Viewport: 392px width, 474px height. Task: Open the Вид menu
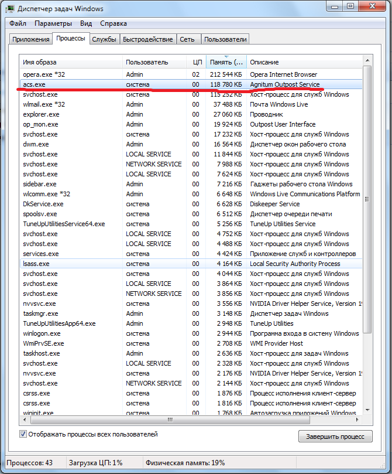click(x=86, y=23)
